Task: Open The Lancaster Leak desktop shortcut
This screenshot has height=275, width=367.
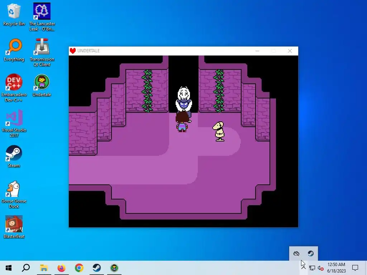Action: coord(42,17)
